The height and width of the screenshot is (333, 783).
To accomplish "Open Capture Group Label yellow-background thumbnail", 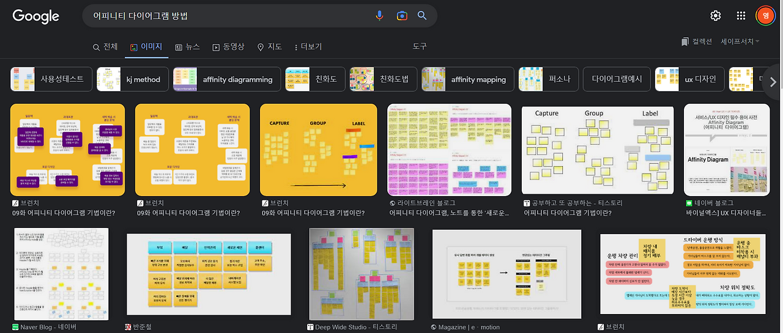I will point(318,150).
